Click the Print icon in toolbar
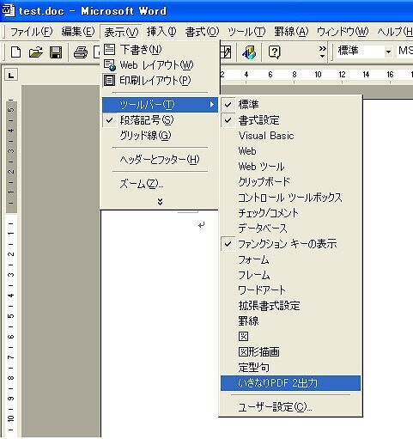This screenshot has height=439, width=413. [81, 52]
